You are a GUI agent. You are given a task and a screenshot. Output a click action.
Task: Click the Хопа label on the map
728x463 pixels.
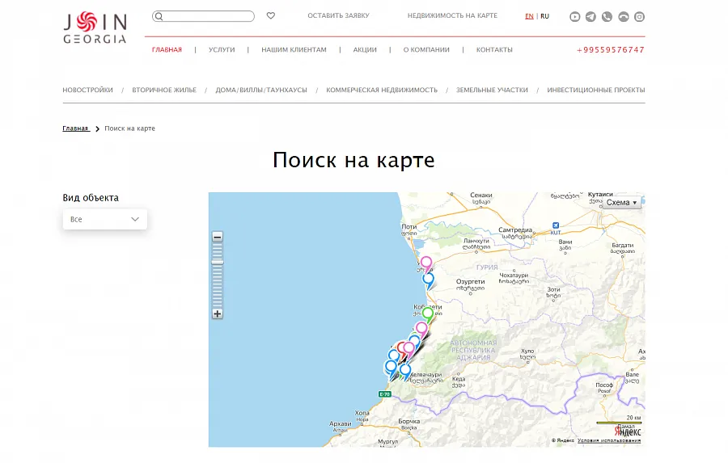[362, 413]
